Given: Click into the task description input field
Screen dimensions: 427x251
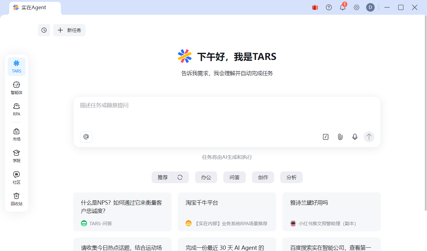Looking at the screenshot, I should [x=227, y=113].
